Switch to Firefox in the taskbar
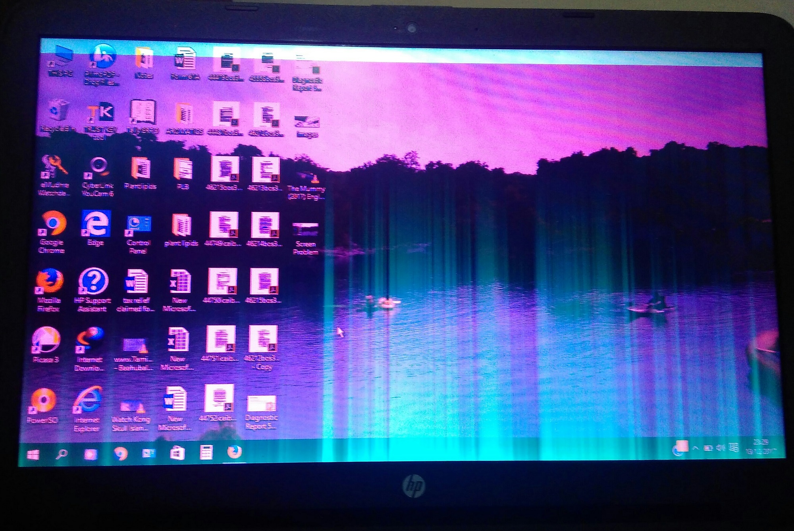The height and width of the screenshot is (531, 794). click(235, 452)
